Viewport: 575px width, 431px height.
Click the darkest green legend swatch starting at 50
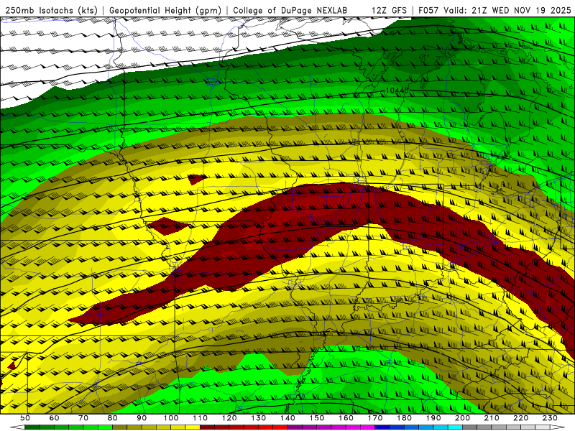coord(32,427)
